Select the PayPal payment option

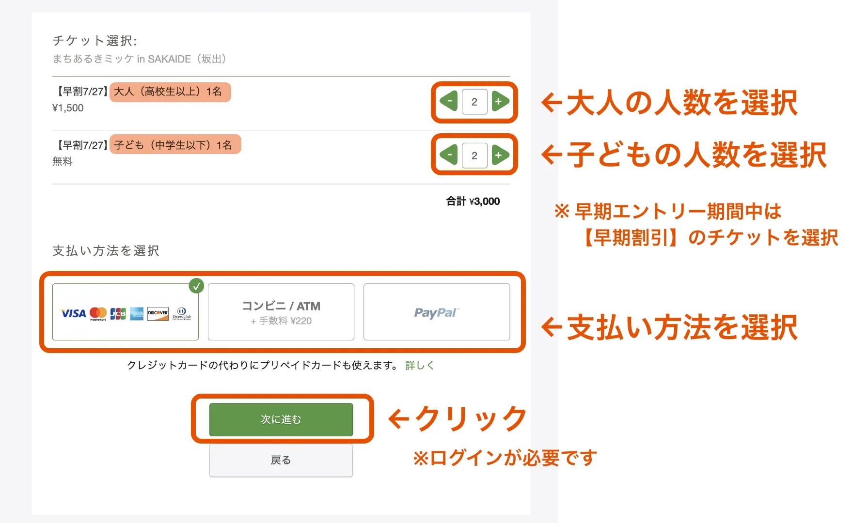pyautogui.click(x=436, y=312)
